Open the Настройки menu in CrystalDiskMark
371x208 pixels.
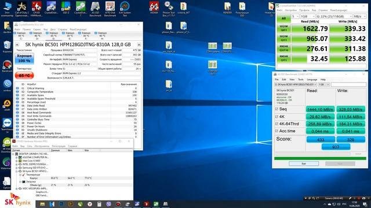click(x=290, y=10)
